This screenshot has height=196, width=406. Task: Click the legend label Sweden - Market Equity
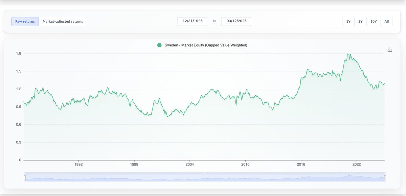(206, 45)
